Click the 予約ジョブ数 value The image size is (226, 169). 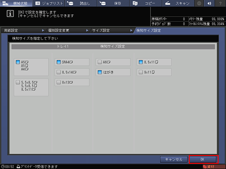coord(184,24)
